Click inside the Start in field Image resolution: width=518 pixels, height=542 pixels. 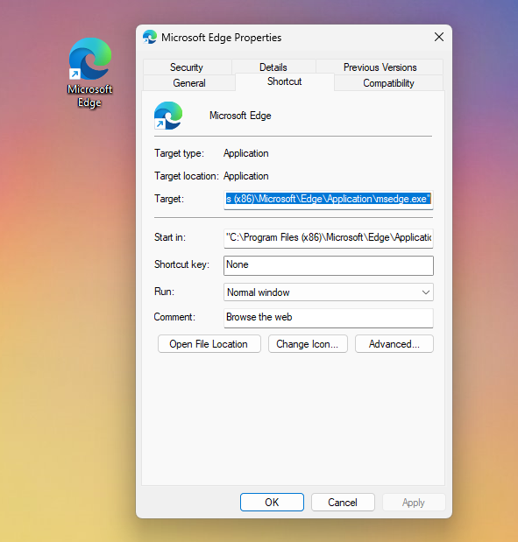coord(329,238)
